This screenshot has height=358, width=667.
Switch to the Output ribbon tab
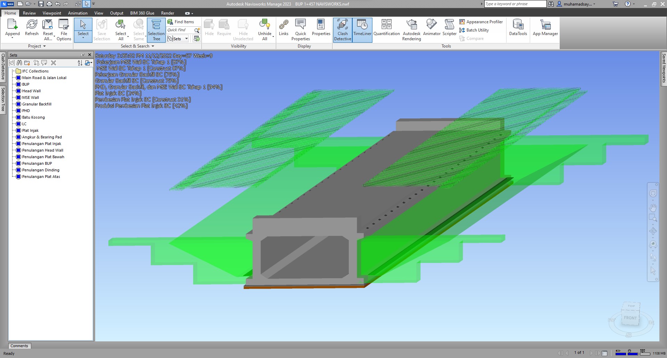pos(117,13)
